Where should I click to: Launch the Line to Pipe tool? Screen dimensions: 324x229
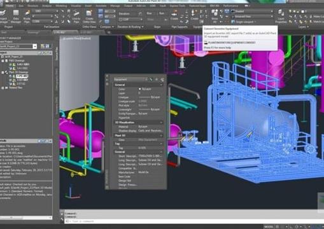[76, 17]
